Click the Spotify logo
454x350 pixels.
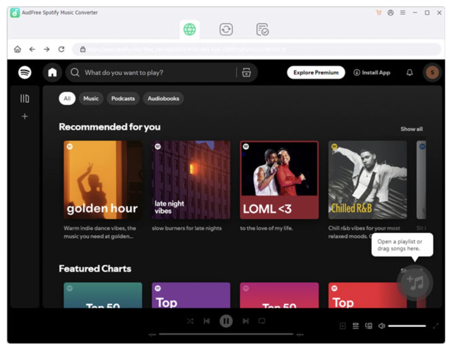(x=25, y=72)
